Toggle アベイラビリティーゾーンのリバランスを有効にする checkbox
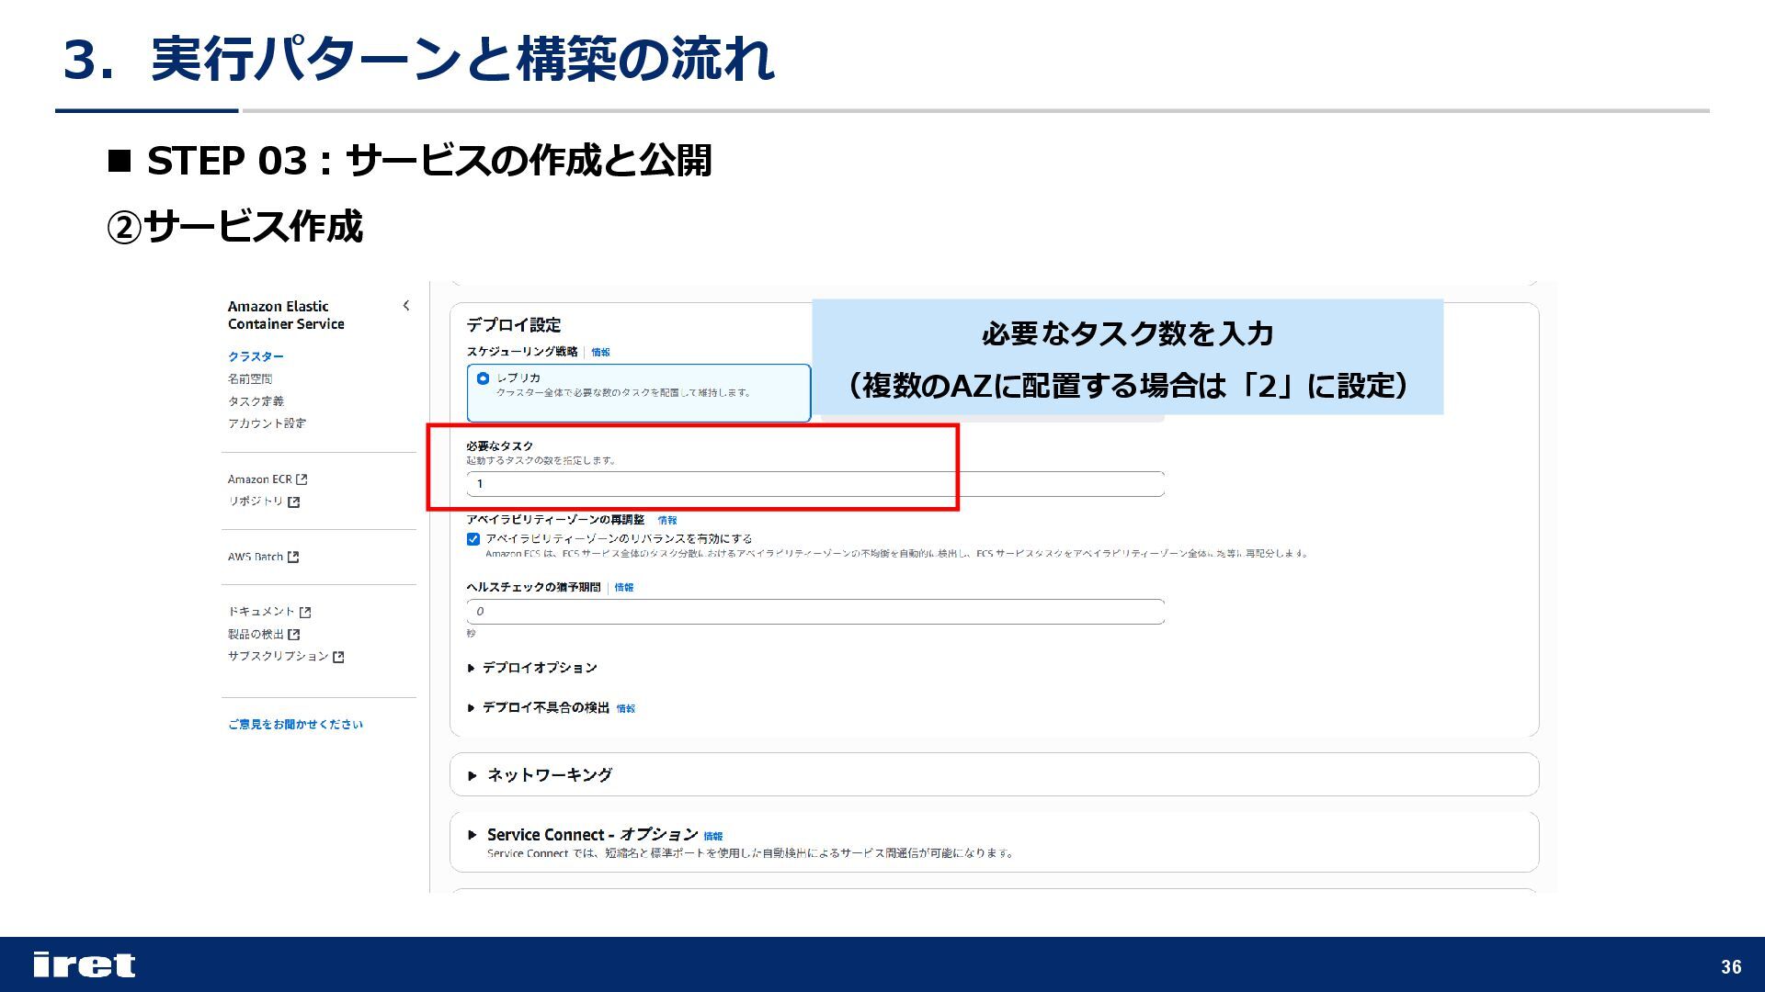Image resolution: width=1765 pixels, height=992 pixels. (473, 539)
